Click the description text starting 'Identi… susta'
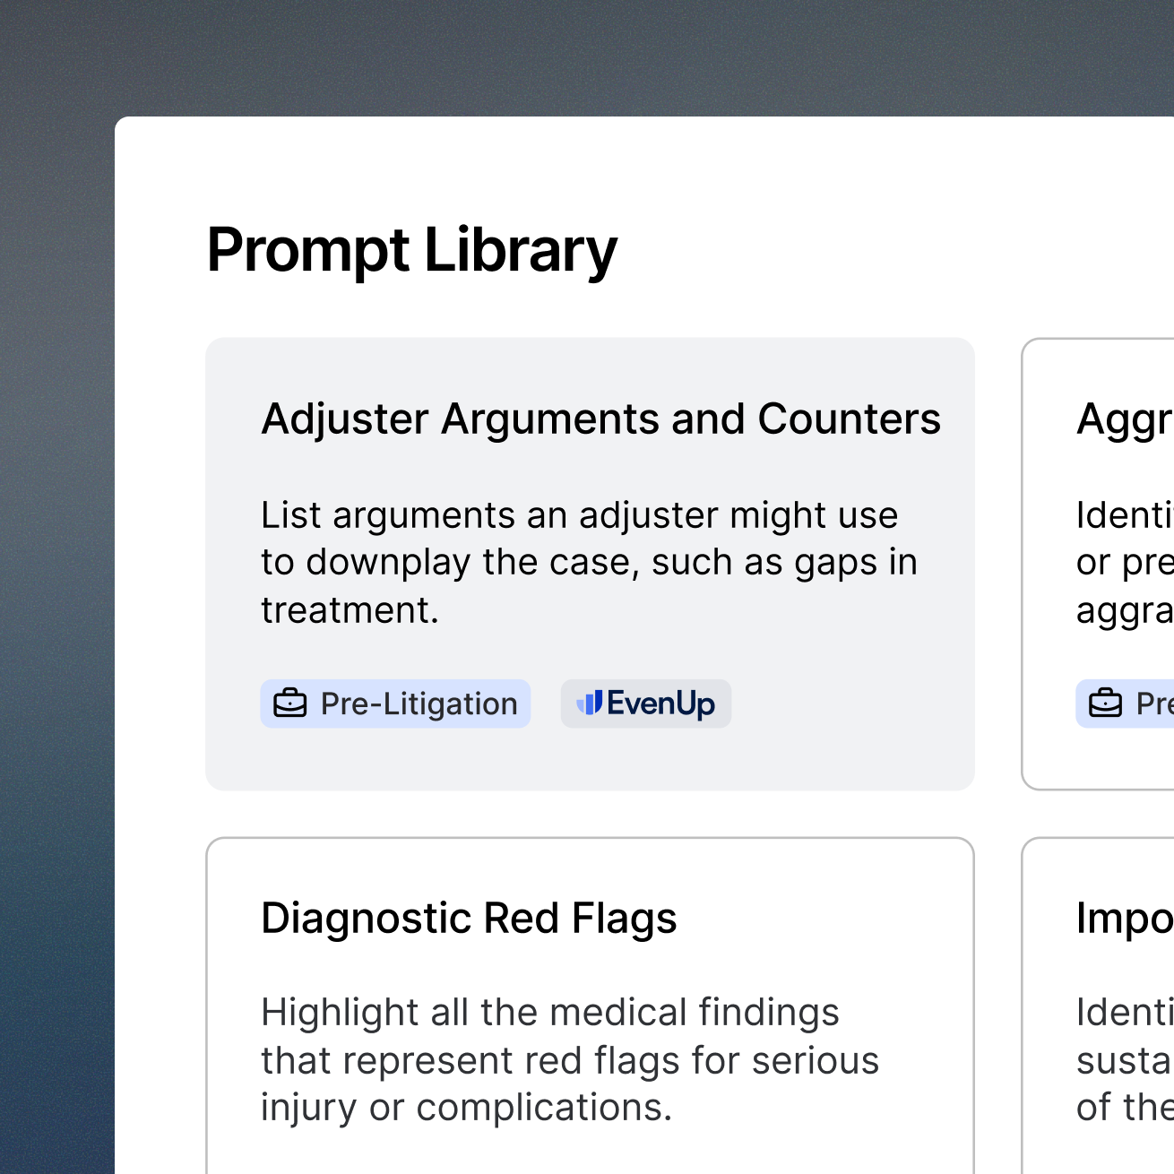Image resolution: width=1174 pixels, height=1174 pixels. click(x=1125, y=1059)
